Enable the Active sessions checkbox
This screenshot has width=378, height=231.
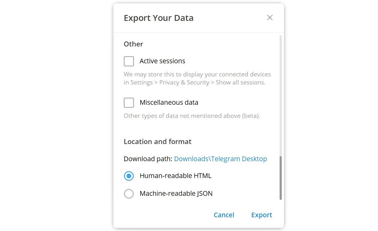129,61
